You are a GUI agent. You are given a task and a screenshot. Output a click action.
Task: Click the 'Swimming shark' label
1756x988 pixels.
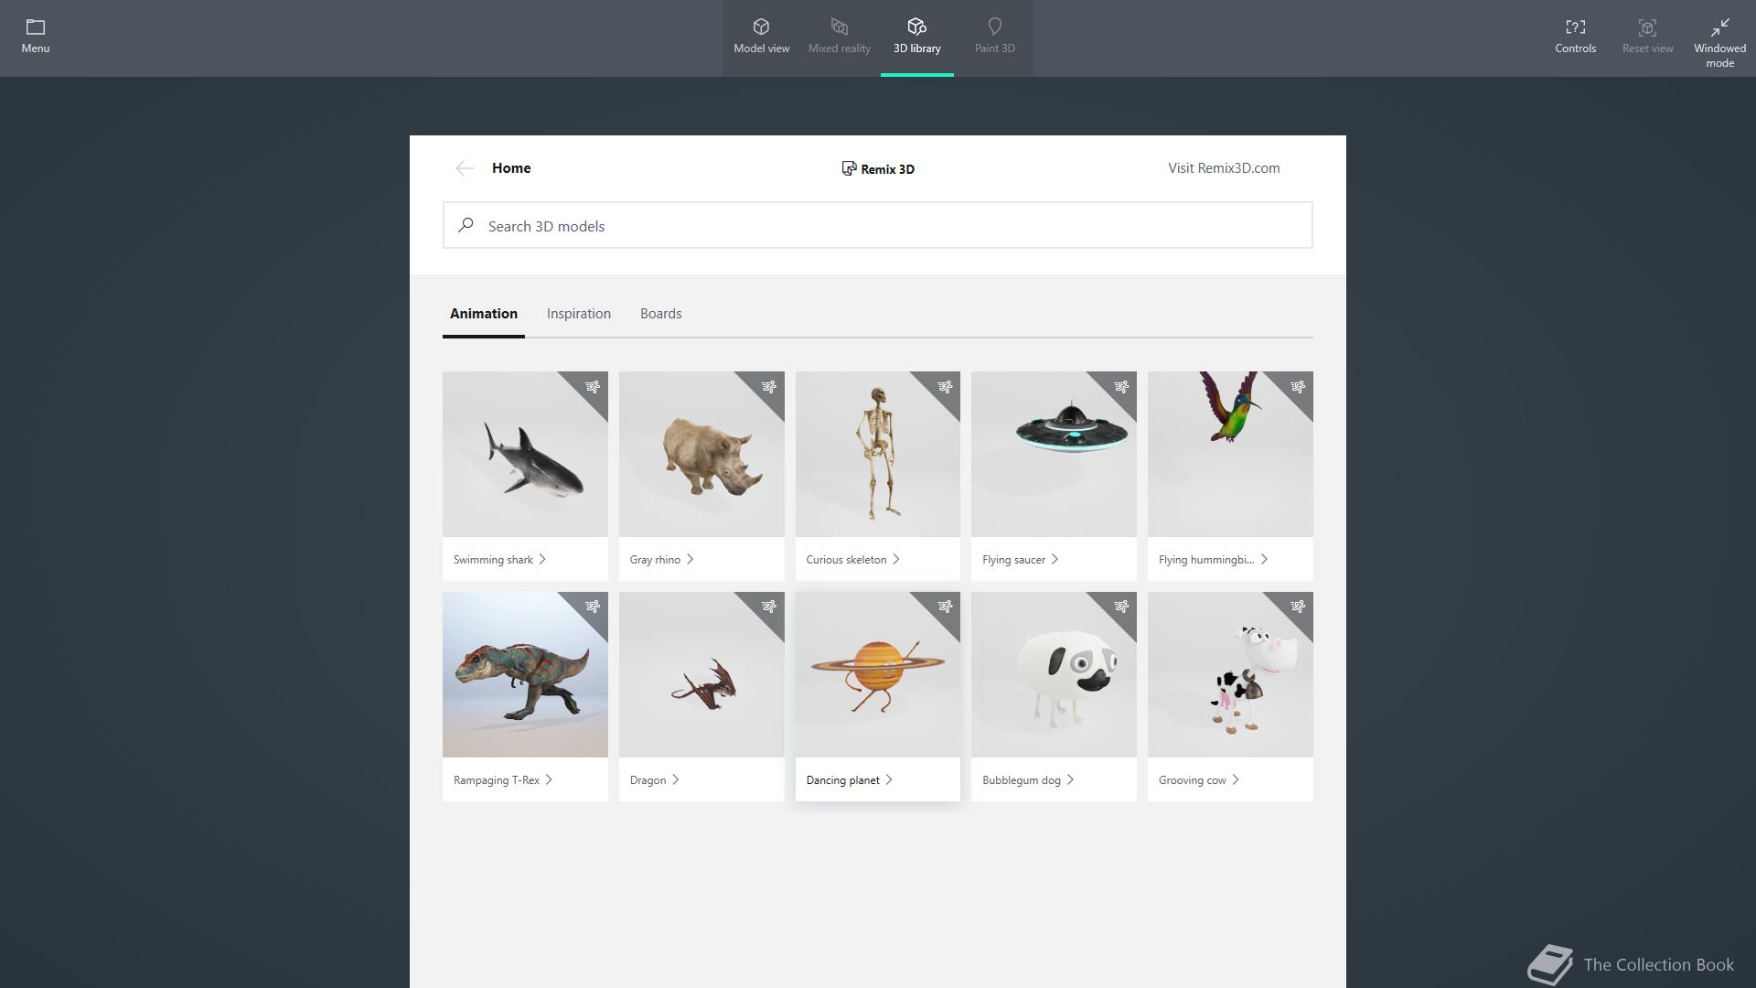pos(493,560)
